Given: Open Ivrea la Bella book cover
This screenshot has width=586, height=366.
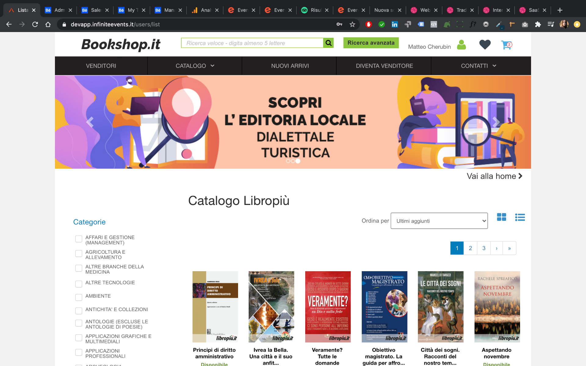Looking at the screenshot, I should click(271, 307).
